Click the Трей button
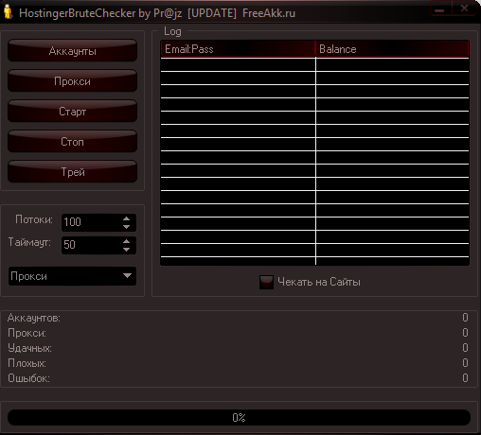The width and height of the screenshot is (481, 435). click(72, 172)
